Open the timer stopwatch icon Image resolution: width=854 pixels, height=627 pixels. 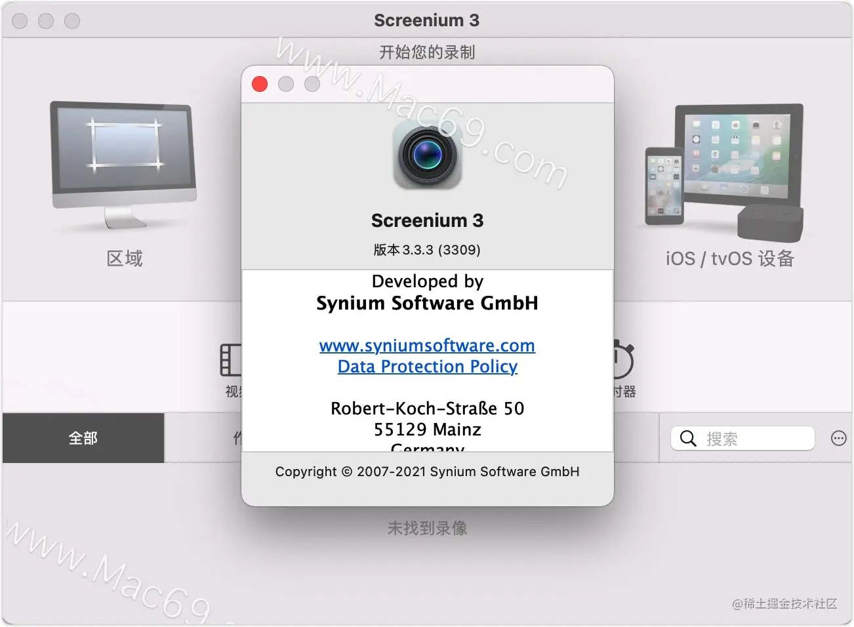coord(623,359)
